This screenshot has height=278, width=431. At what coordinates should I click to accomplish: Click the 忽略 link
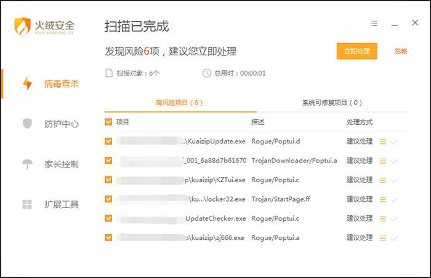coord(401,51)
